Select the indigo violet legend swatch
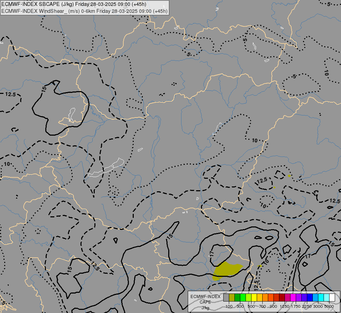 pyautogui.click(x=304, y=298)
